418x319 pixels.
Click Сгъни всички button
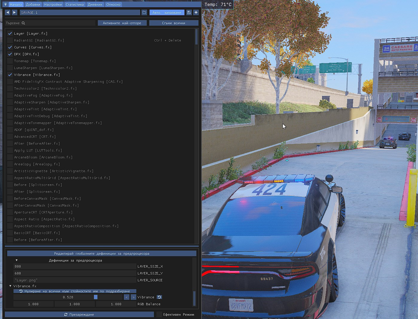pyautogui.click(x=174, y=23)
